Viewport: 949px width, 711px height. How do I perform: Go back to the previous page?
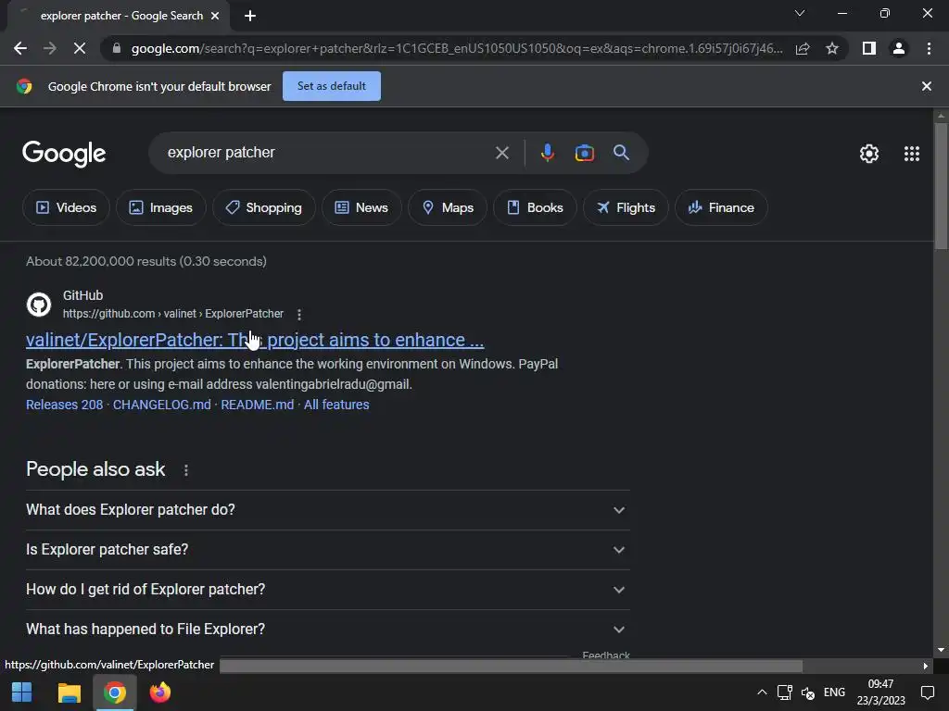[20, 48]
